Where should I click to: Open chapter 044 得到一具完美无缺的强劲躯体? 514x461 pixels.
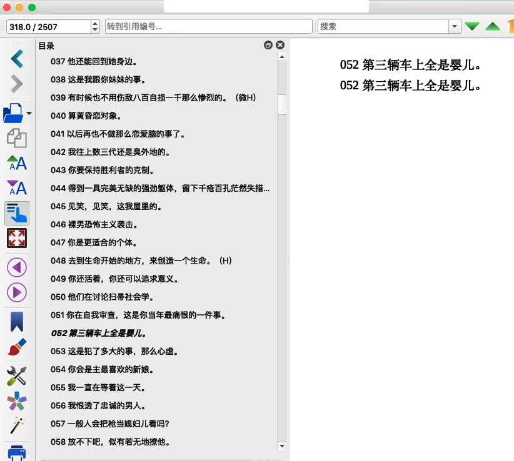click(x=160, y=188)
